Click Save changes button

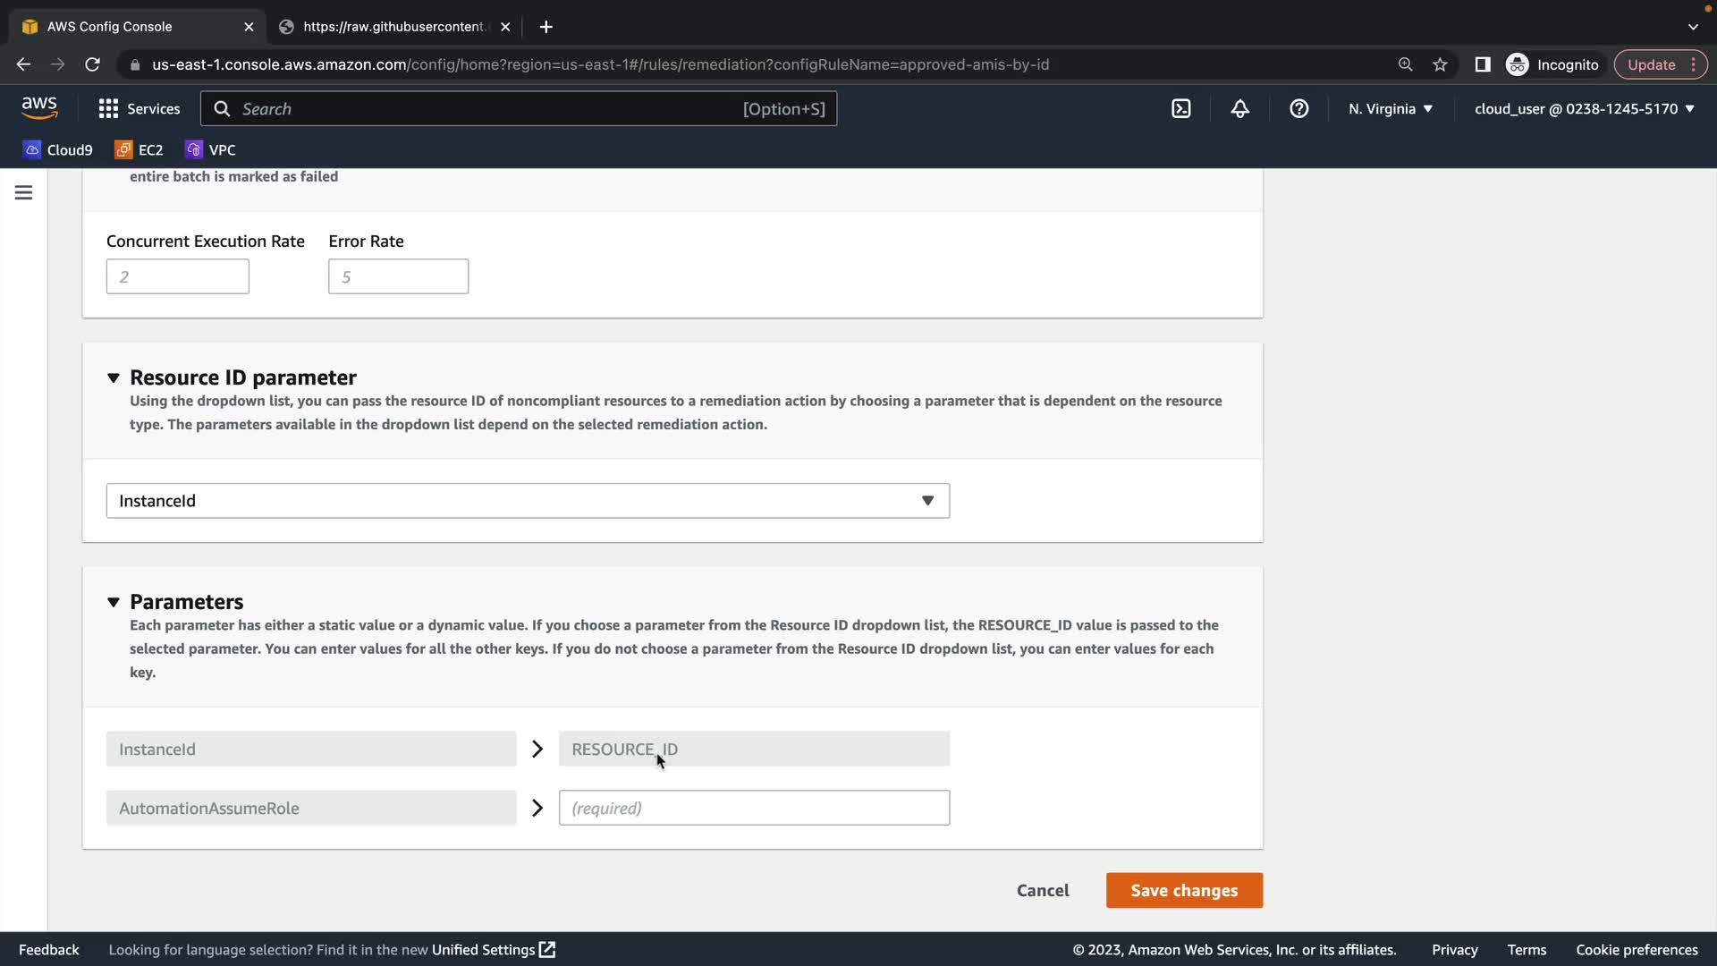(x=1184, y=891)
